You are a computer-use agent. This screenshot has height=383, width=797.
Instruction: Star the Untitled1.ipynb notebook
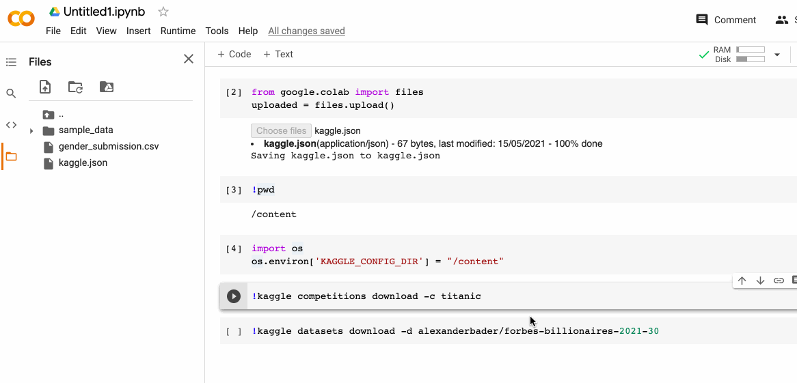coord(163,12)
